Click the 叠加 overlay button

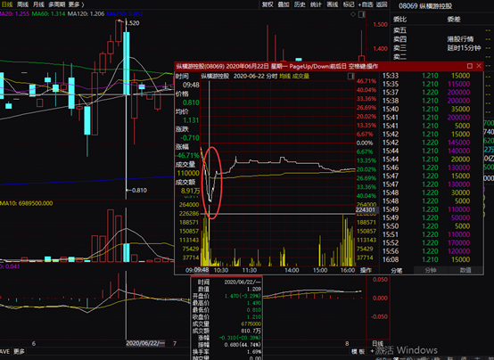pos(284,4)
